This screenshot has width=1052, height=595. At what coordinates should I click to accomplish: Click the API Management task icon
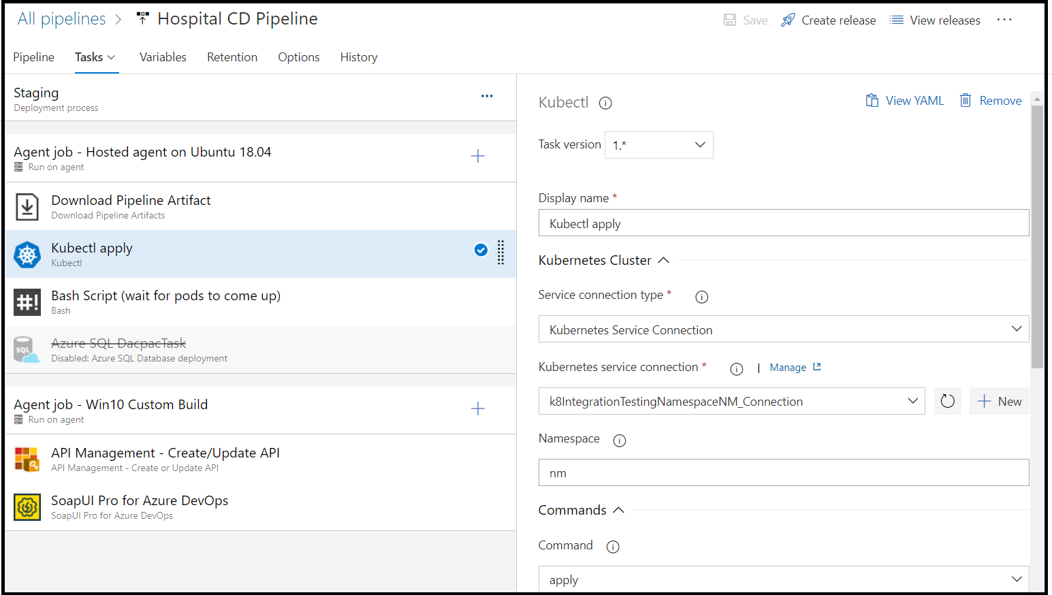[27, 460]
